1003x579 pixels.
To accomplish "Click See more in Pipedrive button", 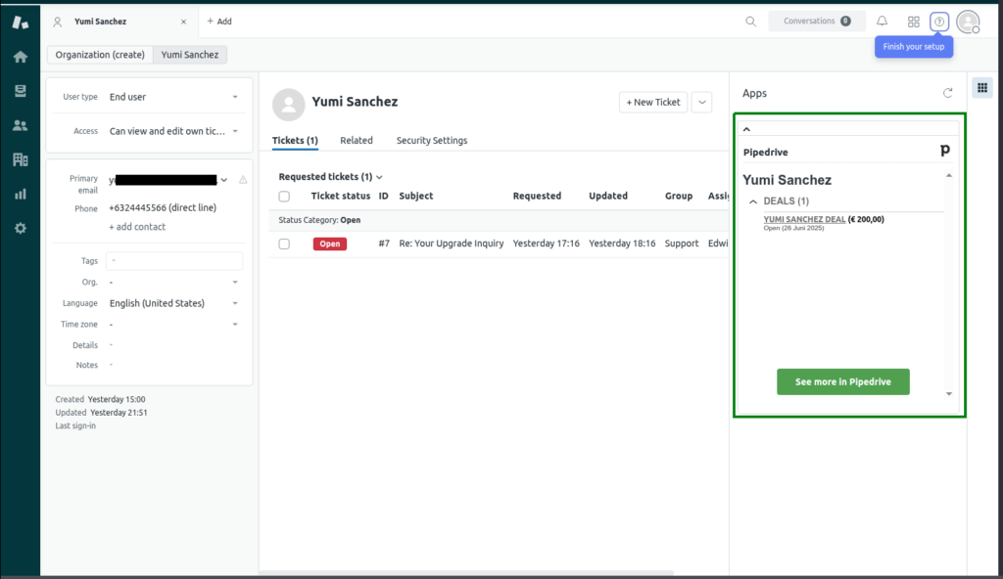I will 843,382.
